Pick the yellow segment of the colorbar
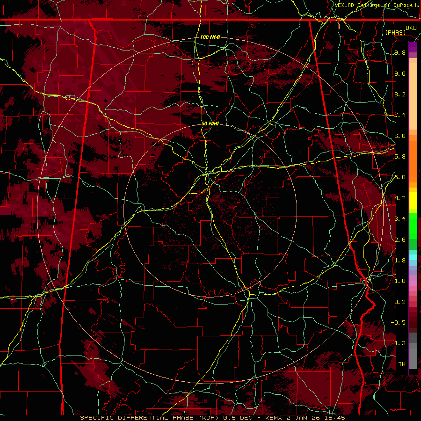Image resolution: width=421 pixels, height=421 pixels. coord(413,200)
